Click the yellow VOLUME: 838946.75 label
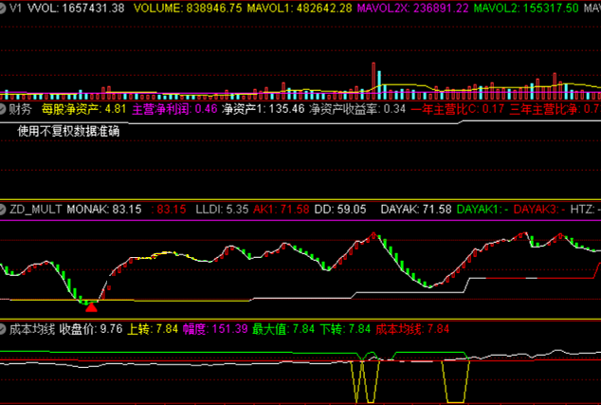601x405 pixels. 188,8
